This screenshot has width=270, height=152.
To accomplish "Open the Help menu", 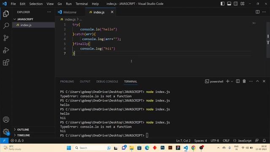I will (x=95, y=4).
